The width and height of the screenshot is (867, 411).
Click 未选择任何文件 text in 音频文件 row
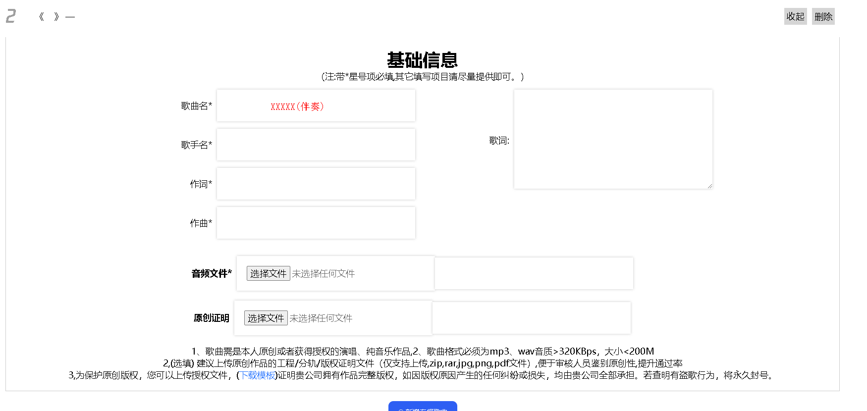click(323, 274)
